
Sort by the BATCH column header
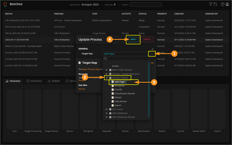click(x=9, y=14)
